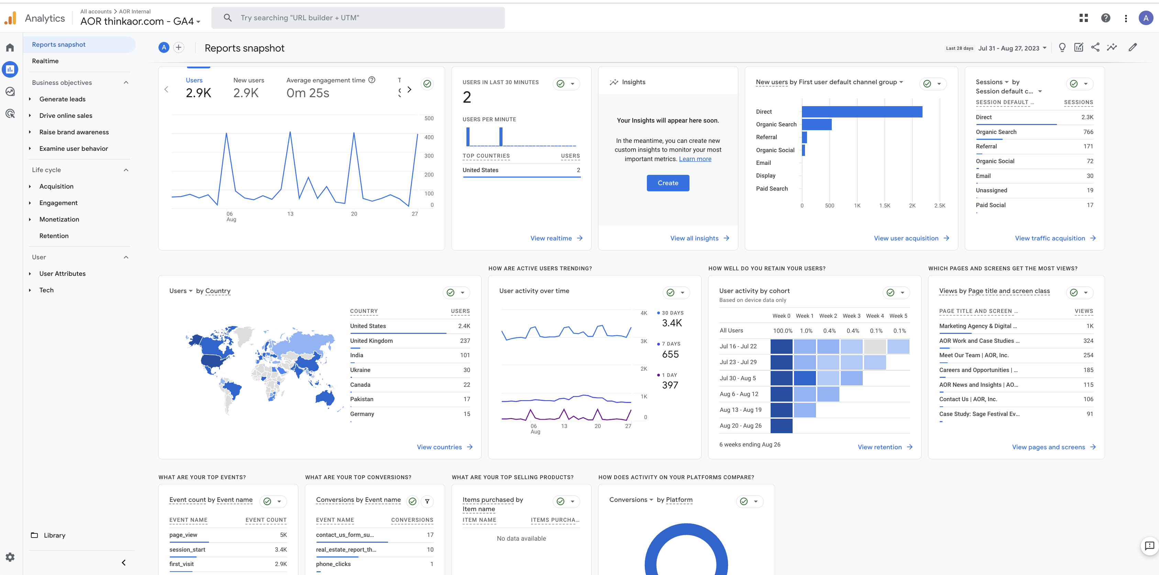Open the date range dropdown Jul 31 - Aug 27
The width and height of the screenshot is (1159, 575).
(x=1012, y=48)
